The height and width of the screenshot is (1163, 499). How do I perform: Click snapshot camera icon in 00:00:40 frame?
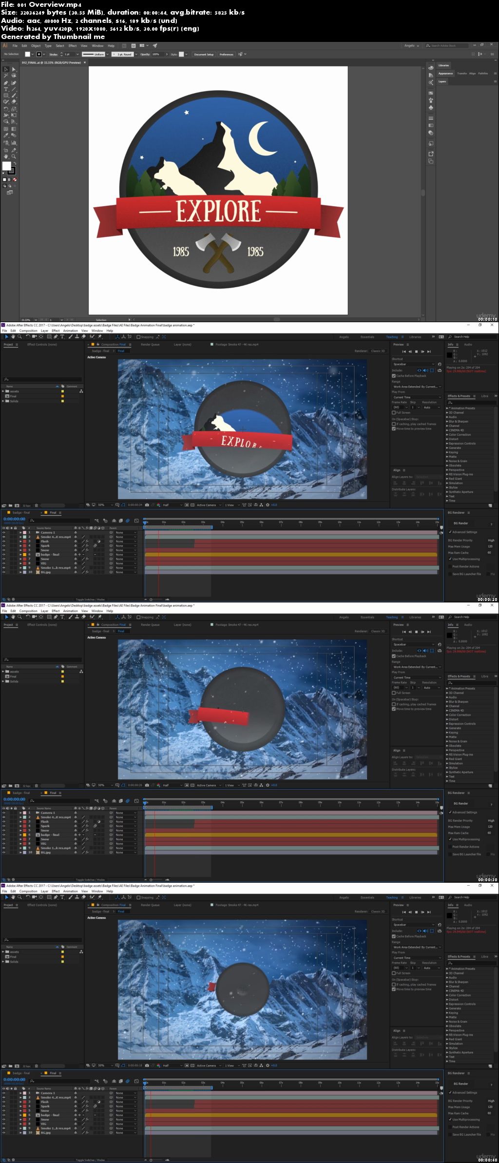pyautogui.click(x=147, y=1066)
